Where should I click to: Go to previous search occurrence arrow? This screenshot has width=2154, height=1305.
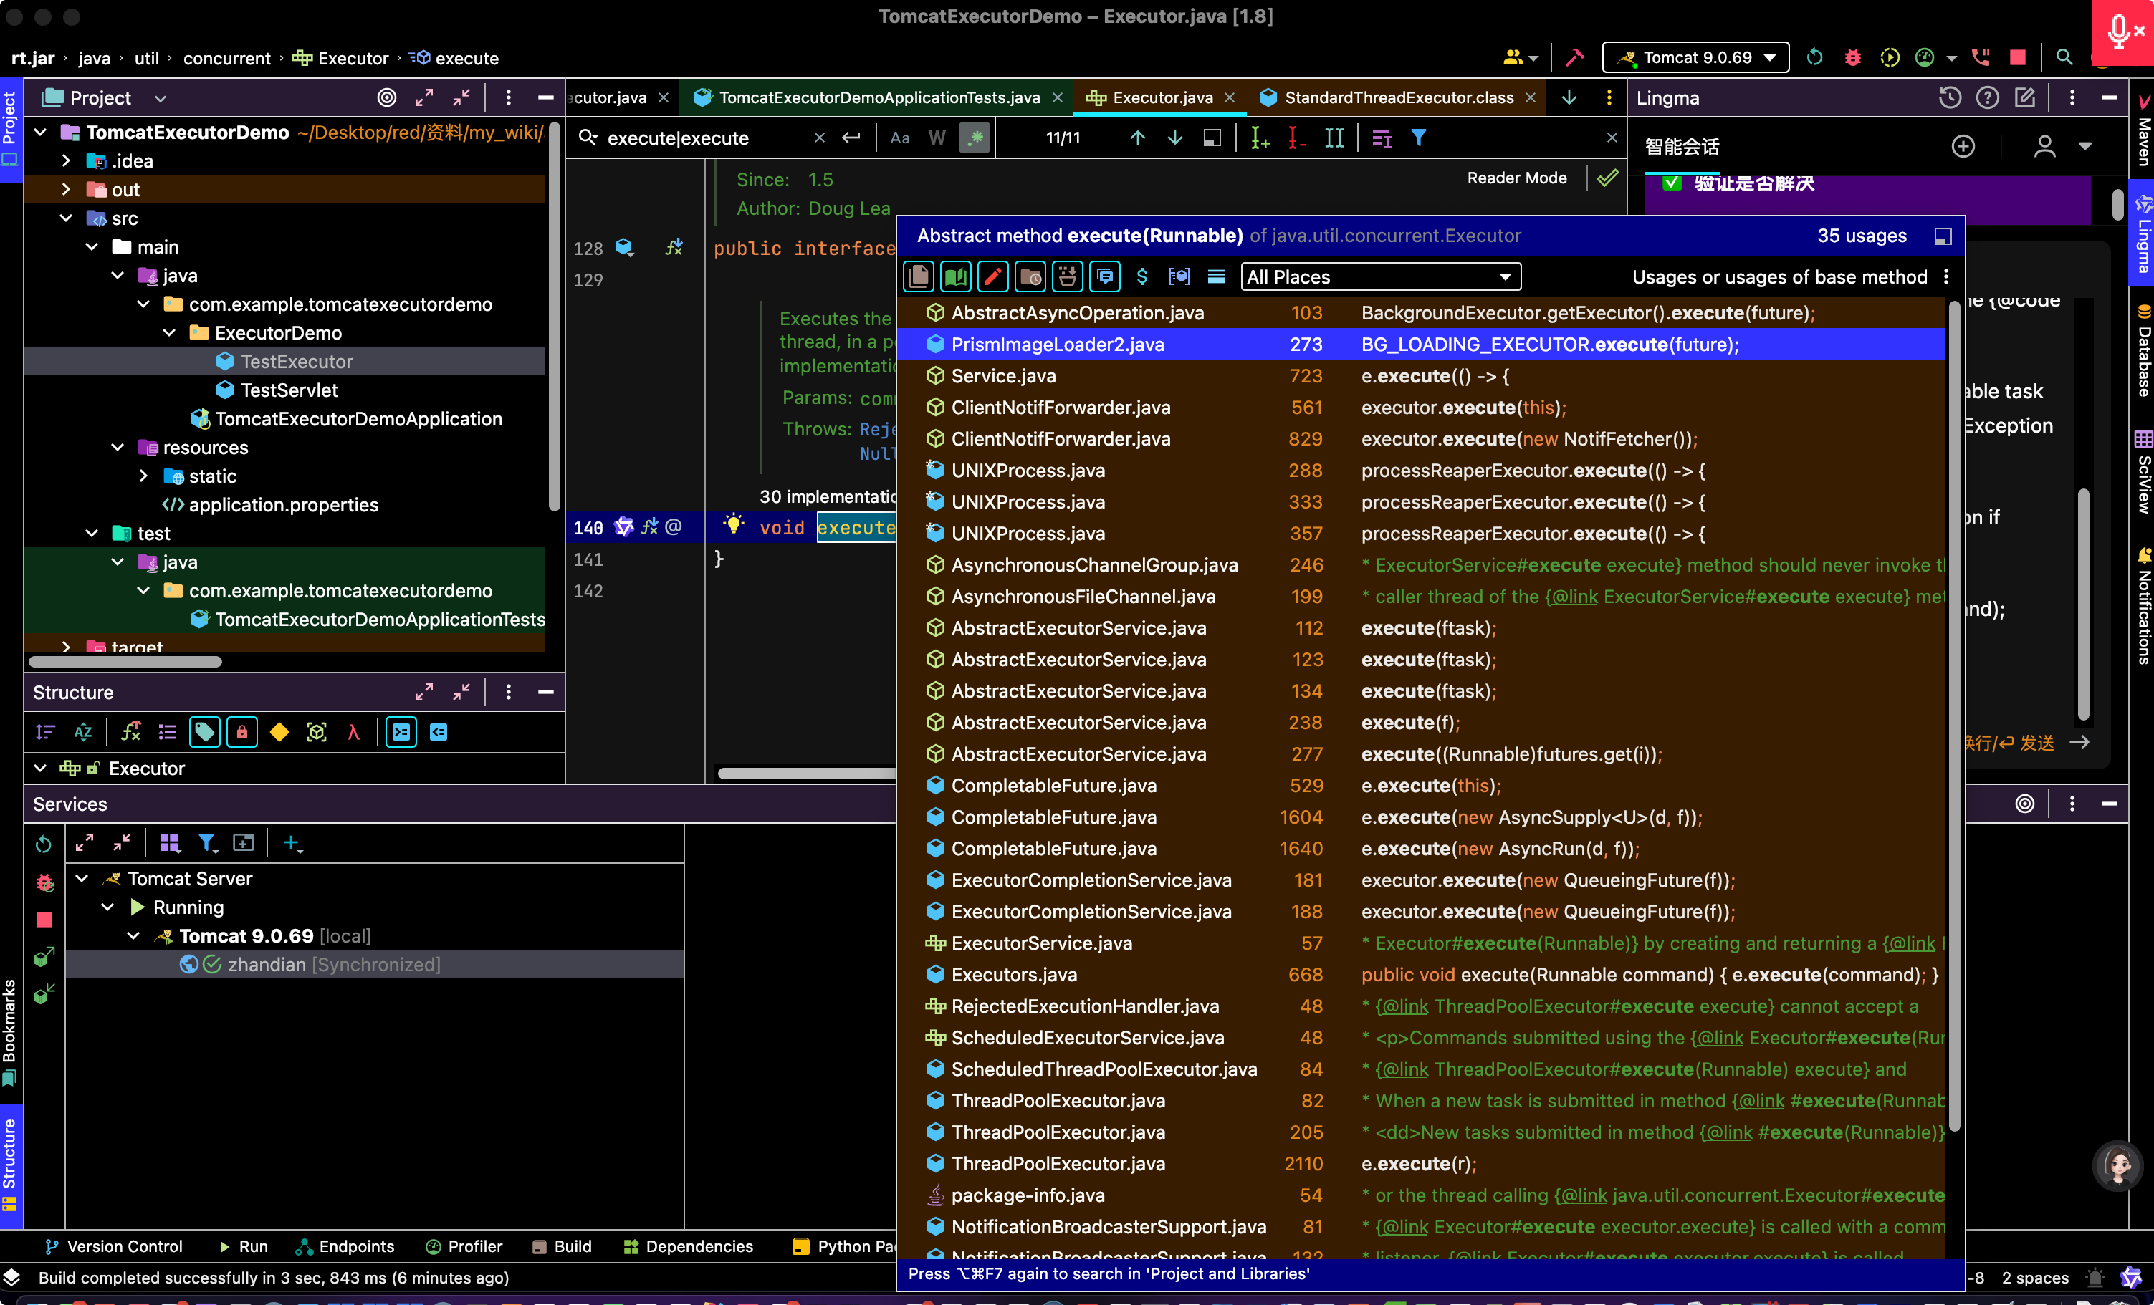pyautogui.click(x=1137, y=138)
